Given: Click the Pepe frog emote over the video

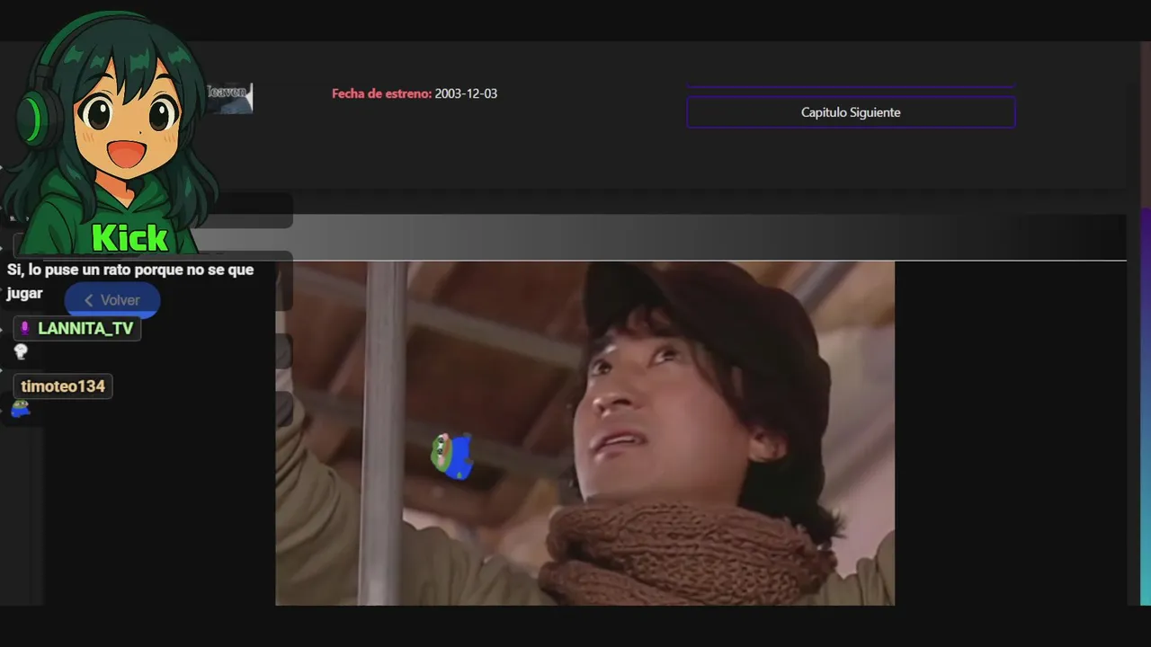Looking at the screenshot, I should (x=453, y=456).
